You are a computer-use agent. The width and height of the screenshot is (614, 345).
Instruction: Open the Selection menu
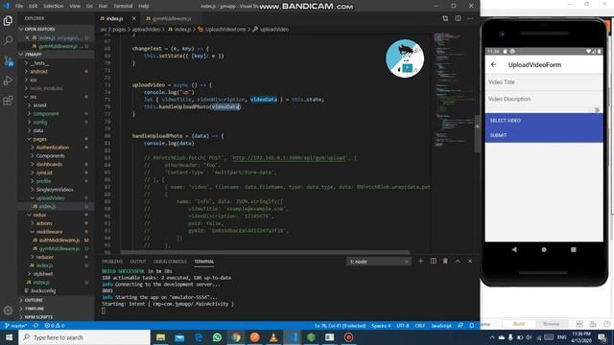tap(54, 6)
